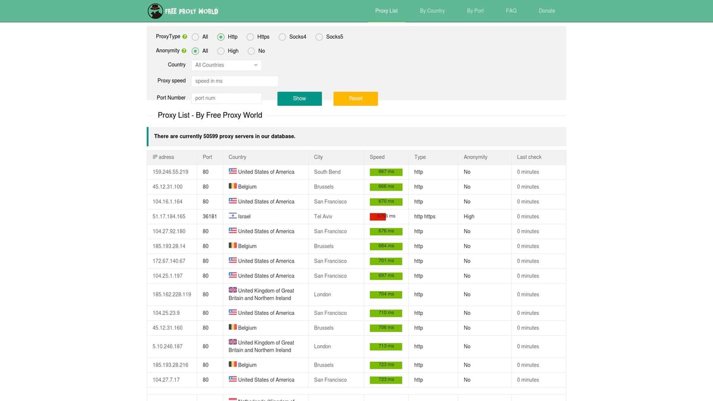Click the orange Reset button

point(355,99)
